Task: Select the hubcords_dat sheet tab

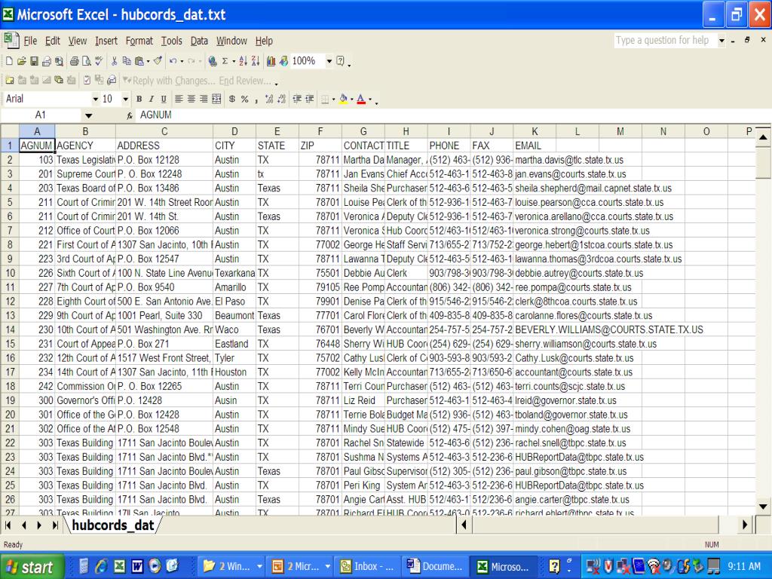Action: (x=113, y=525)
